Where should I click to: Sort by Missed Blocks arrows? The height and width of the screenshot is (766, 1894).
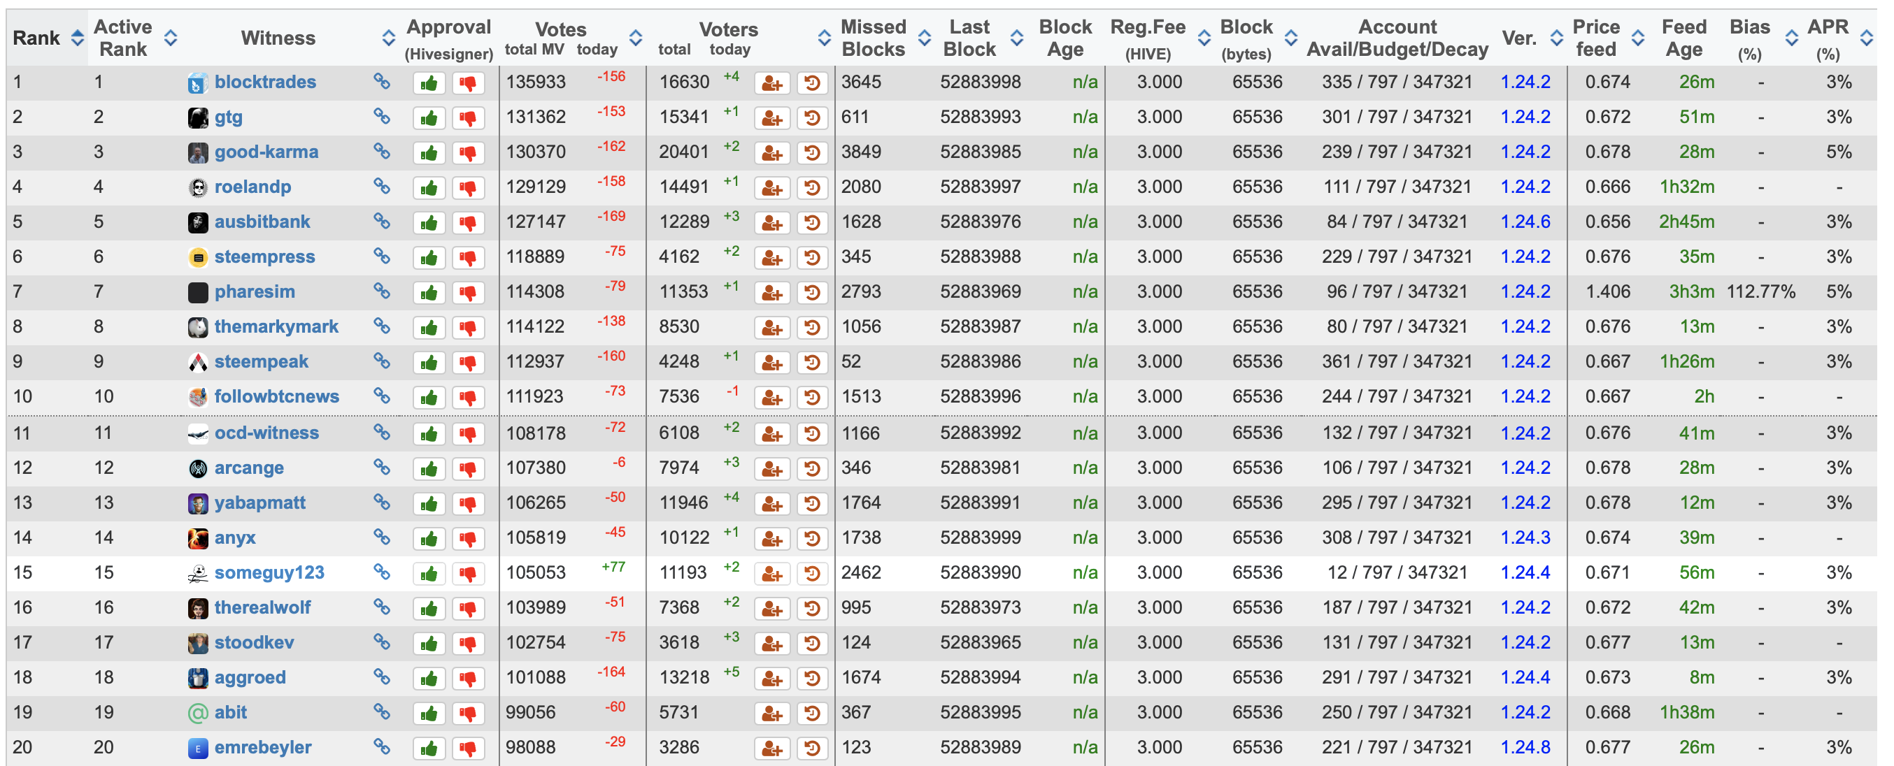(925, 38)
